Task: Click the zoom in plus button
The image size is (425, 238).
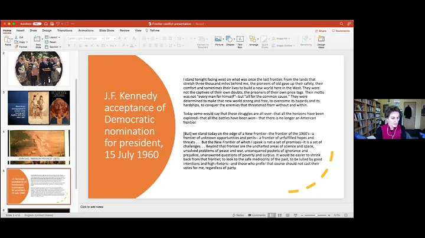Action: [329, 215]
